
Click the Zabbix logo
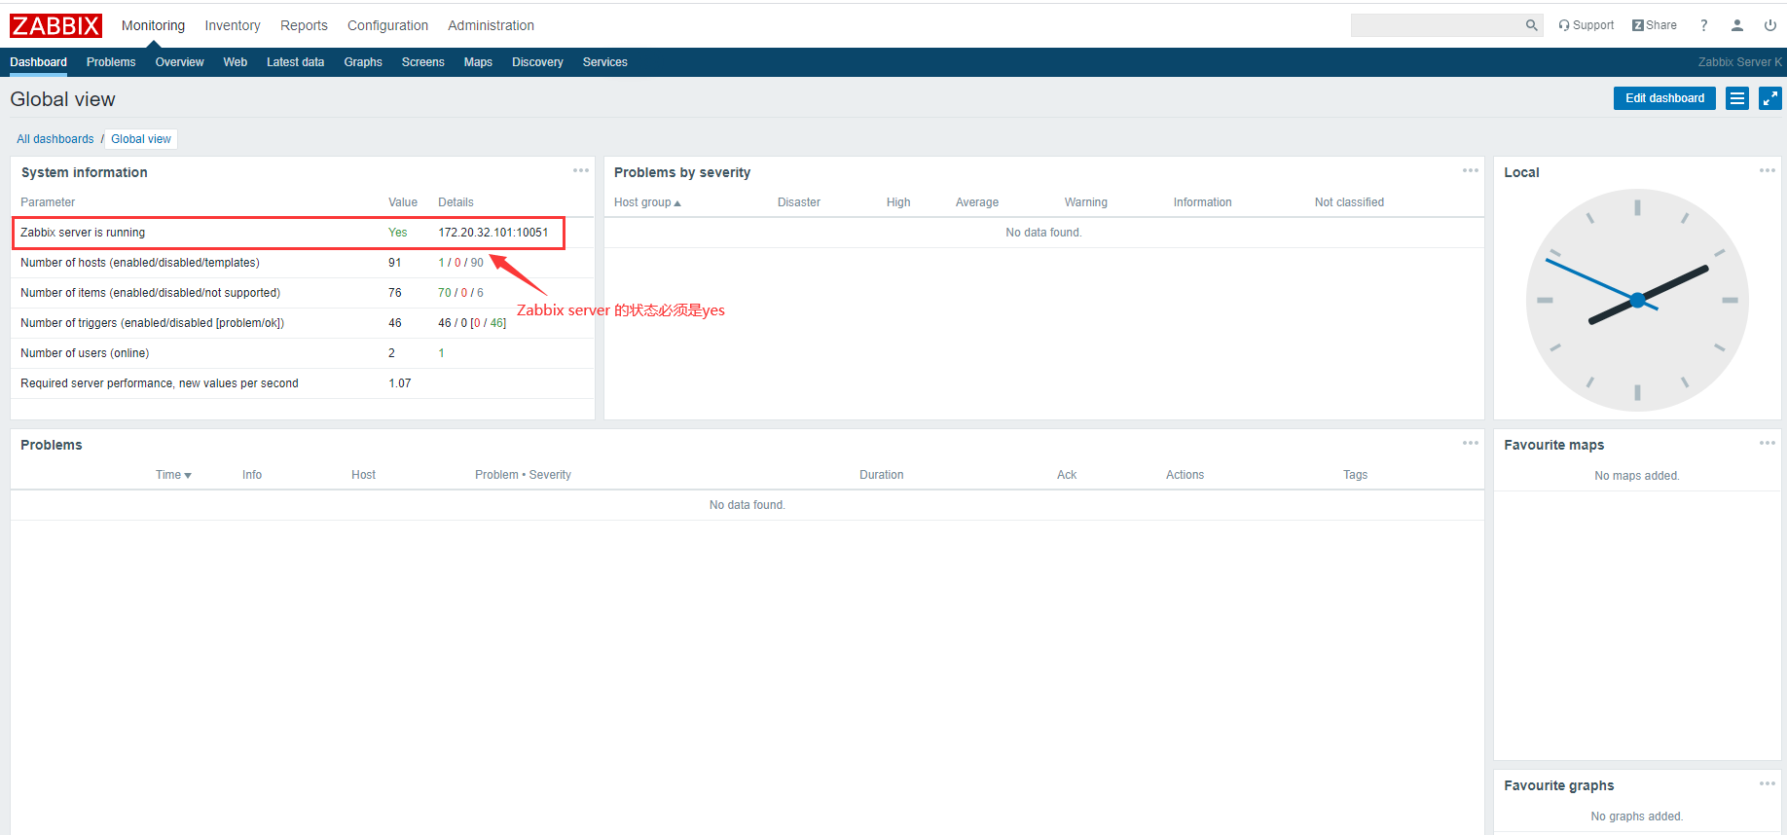click(55, 25)
